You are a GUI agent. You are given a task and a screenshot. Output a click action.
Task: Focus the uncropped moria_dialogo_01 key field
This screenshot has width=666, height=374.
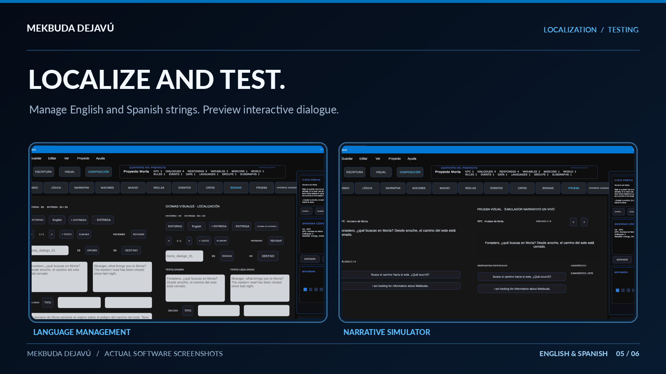click(184, 256)
